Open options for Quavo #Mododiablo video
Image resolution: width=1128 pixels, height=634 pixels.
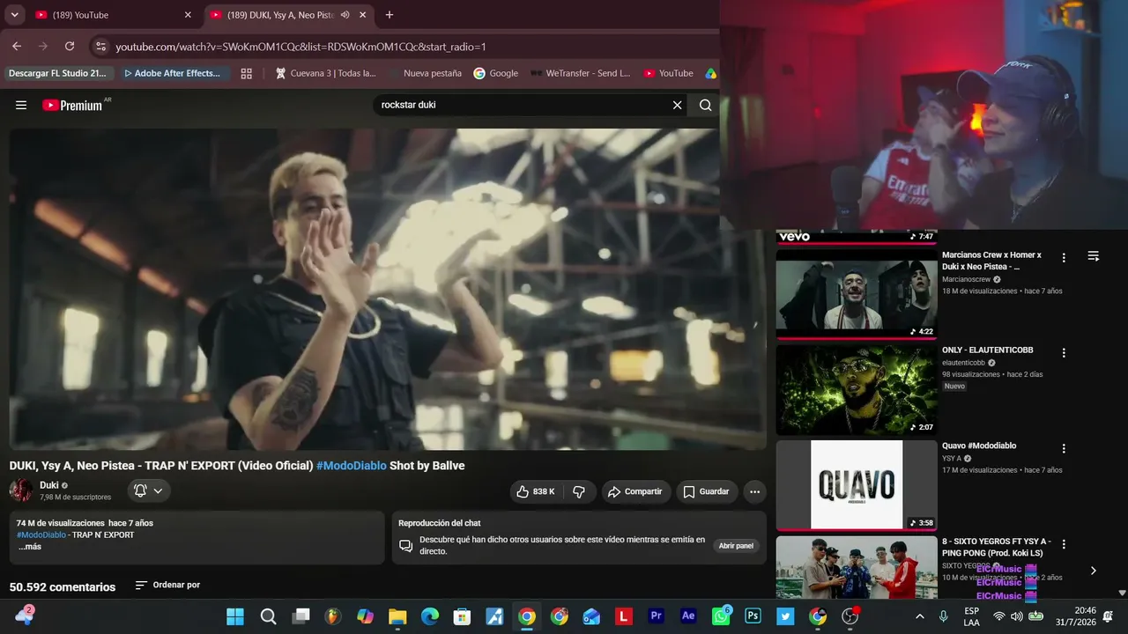tap(1064, 449)
